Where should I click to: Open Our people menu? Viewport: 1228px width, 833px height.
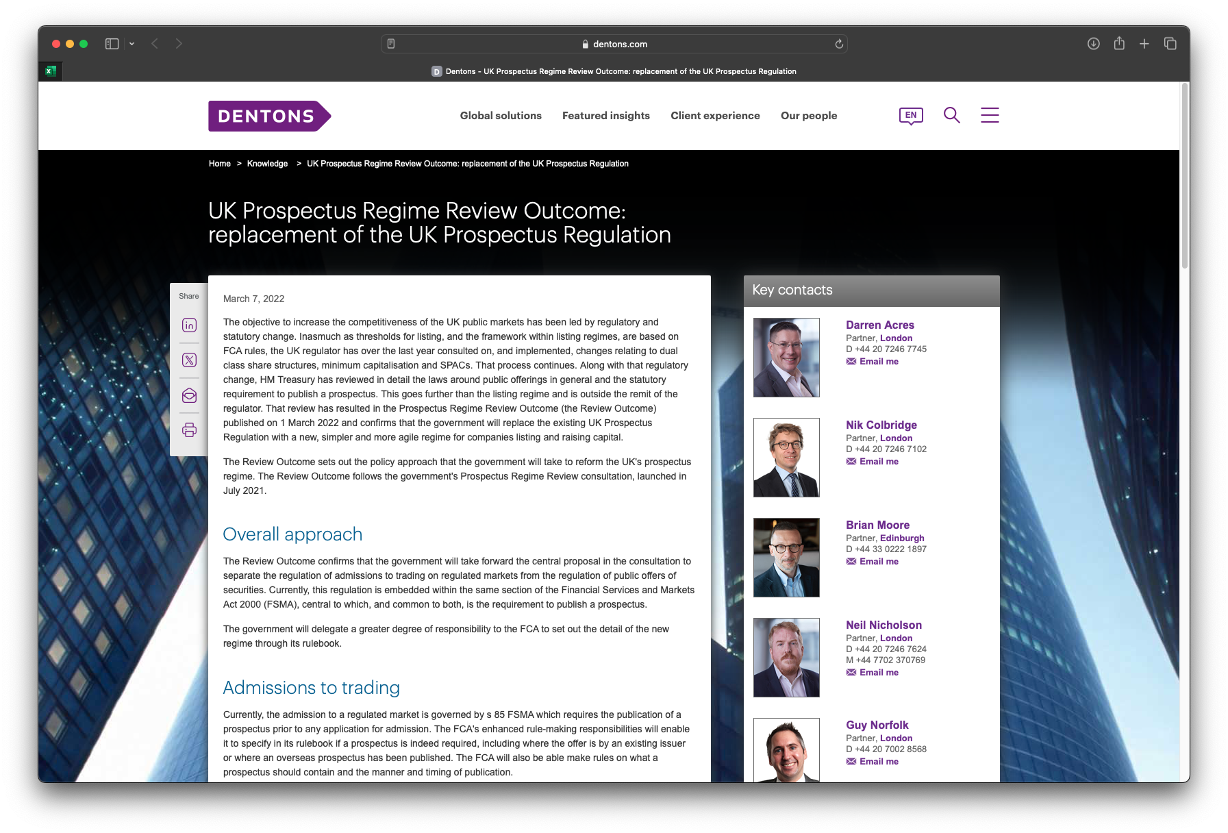[x=808, y=116]
